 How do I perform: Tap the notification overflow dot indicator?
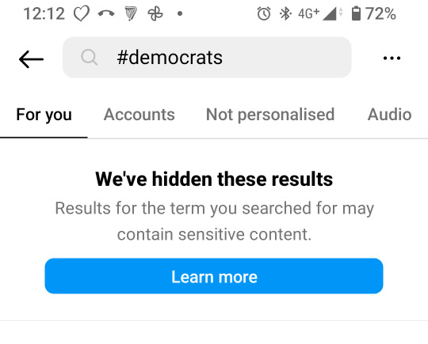pos(180,13)
